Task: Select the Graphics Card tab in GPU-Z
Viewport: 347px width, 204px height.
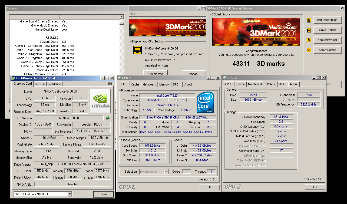Action: point(23,84)
